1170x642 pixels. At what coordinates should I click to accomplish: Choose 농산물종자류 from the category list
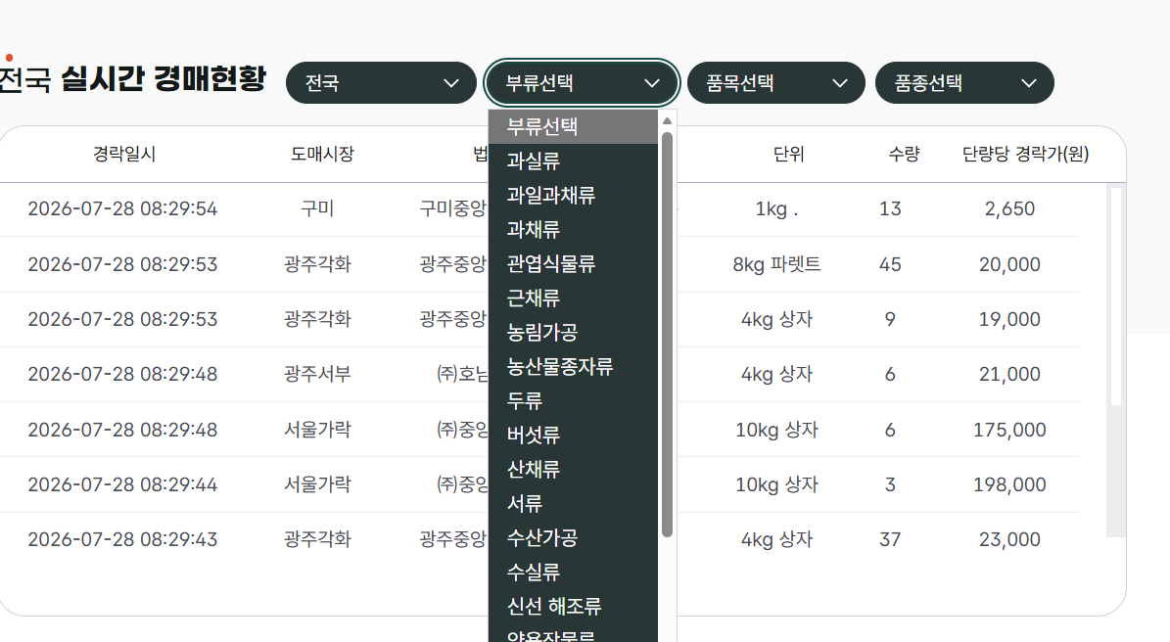[x=573, y=367]
